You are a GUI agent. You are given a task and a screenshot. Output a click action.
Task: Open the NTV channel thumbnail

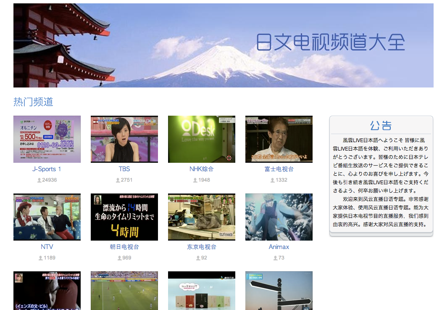tap(47, 217)
